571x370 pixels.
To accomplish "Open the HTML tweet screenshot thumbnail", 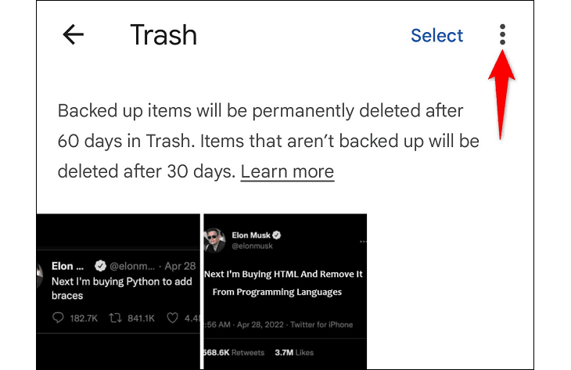I will (285, 291).
